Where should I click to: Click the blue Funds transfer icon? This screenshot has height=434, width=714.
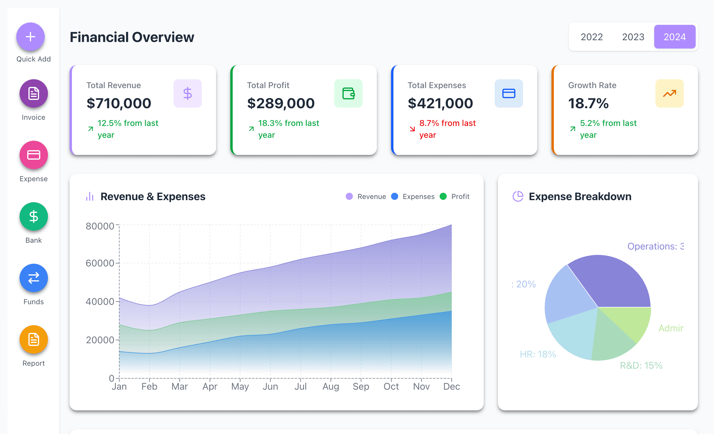click(x=33, y=278)
